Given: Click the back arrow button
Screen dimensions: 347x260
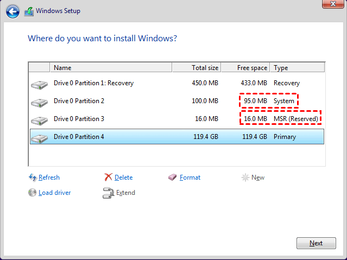Looking at the screenshot, I should (x=14, y=11).
